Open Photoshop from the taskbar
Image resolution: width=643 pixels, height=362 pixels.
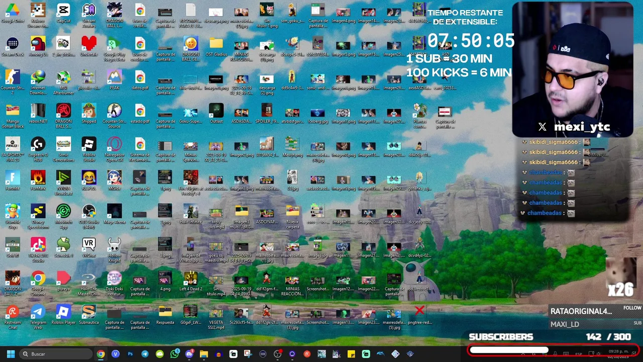click(130, 354)
